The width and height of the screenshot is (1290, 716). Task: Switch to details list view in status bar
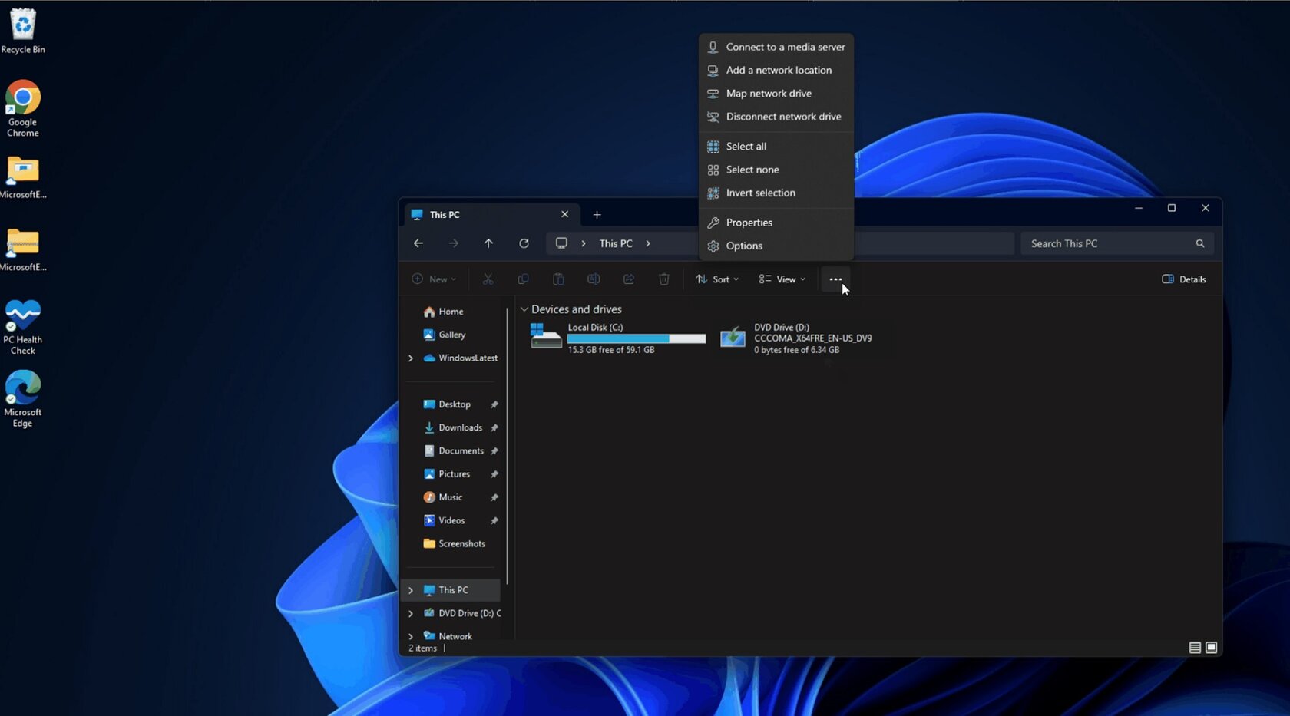[1195, 648]
